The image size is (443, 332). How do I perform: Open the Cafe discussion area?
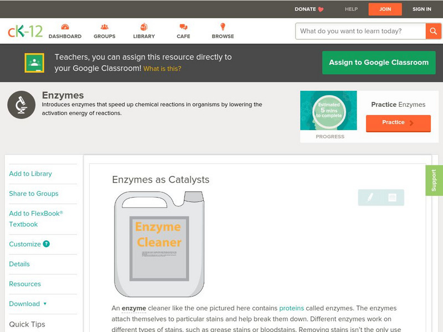tap(182, 32)
